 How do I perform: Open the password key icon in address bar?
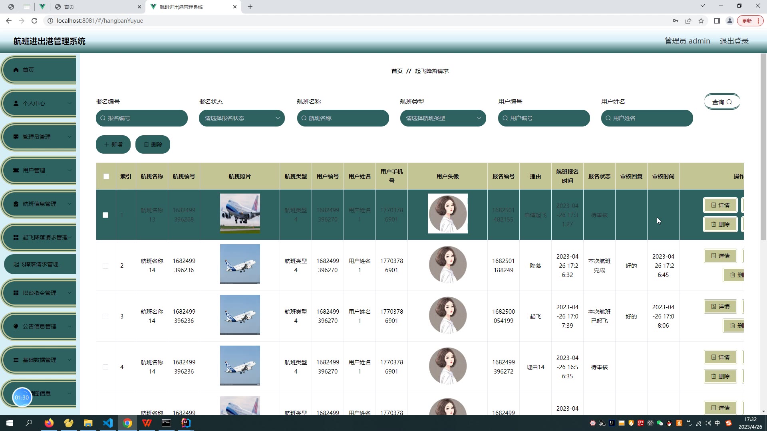point(676,21)
